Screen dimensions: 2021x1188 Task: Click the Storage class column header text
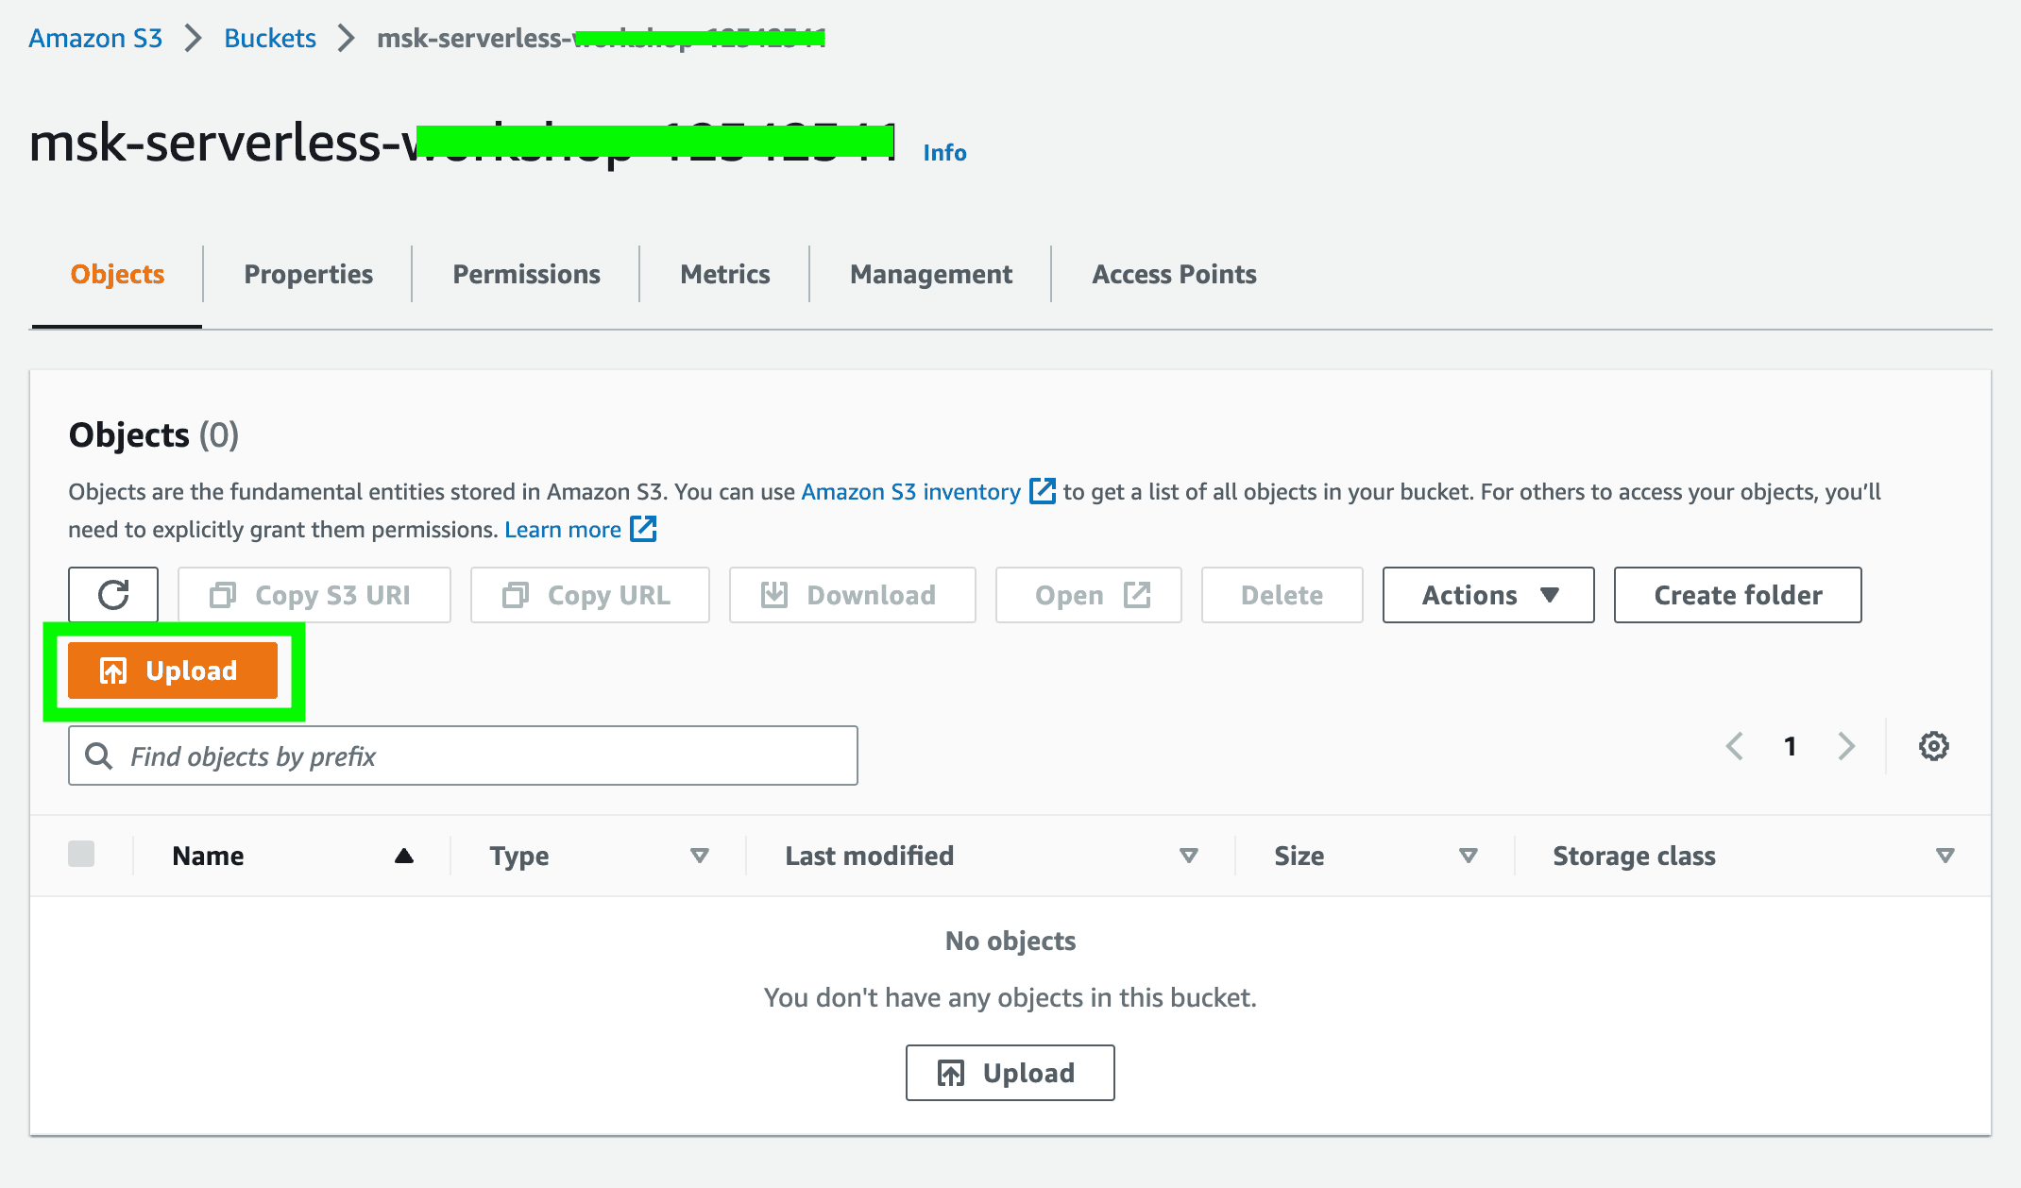point(1634,856)
